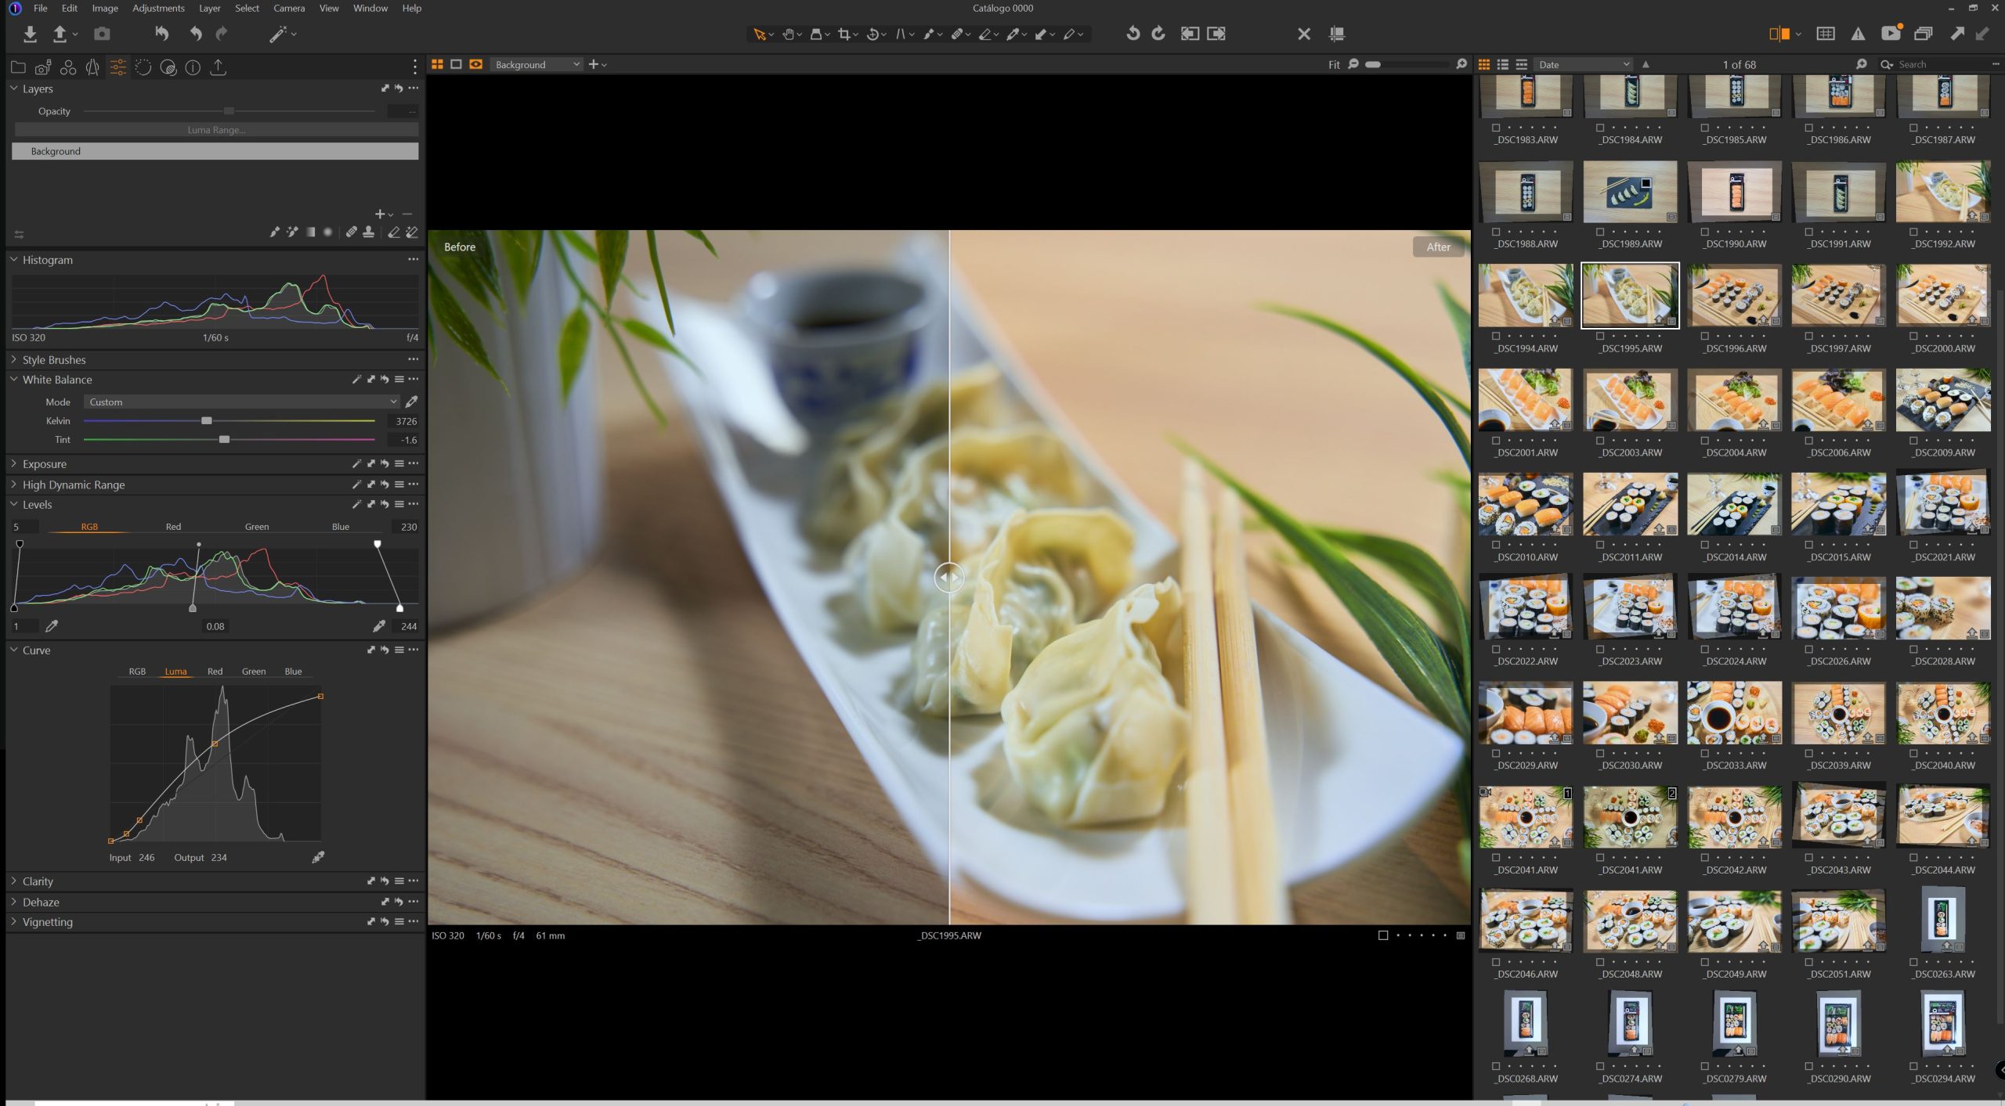
Task: Open the Adjustments menu
Action: pyautogui.click(x=158, y=8)
